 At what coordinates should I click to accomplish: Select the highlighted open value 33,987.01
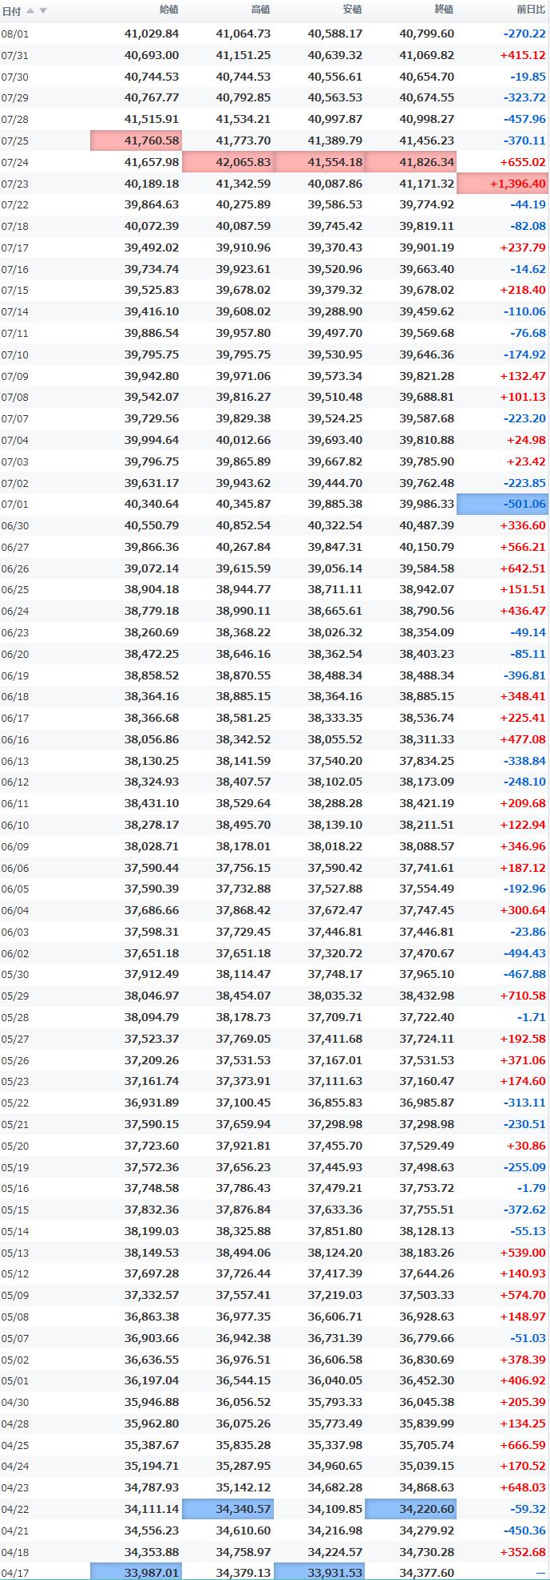(137, 1574)
